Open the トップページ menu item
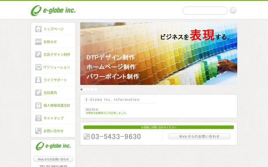Viewport: 268px width, 167px height. (53, 29)
